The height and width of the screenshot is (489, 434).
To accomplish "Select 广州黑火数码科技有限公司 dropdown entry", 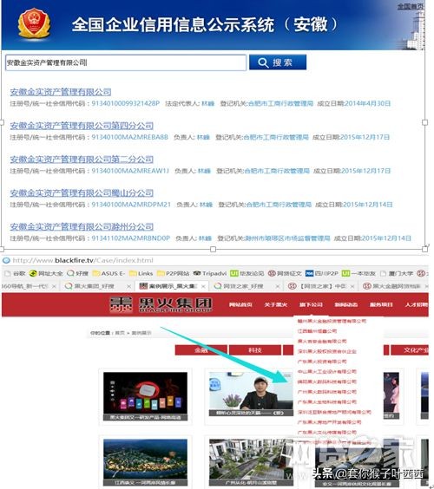I will coord(326,392).
